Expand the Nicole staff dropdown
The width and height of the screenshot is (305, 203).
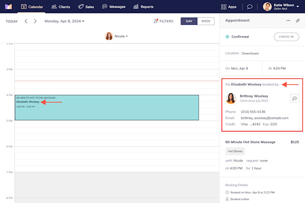(121, 36)
